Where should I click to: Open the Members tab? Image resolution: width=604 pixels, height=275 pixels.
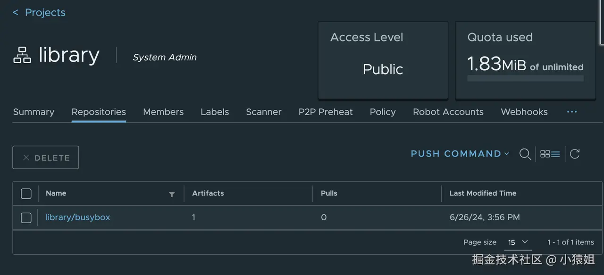tap(163, 112)
